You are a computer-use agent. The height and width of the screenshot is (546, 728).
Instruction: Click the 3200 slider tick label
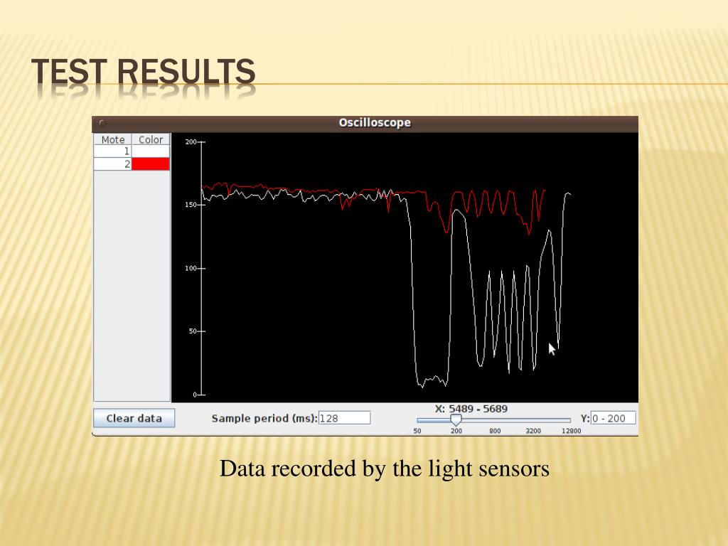[533, 431]
